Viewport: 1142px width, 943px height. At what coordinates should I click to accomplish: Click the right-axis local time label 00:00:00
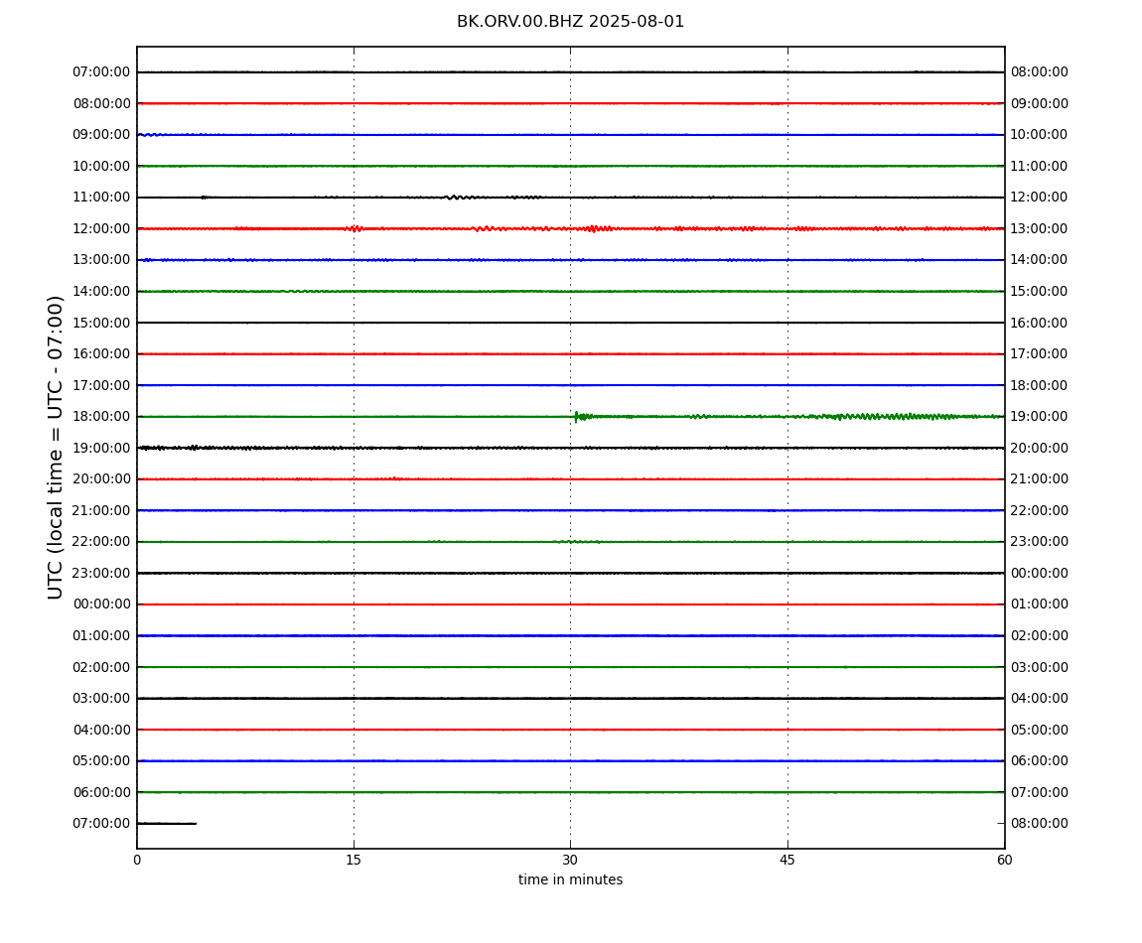pos(1040,573)
